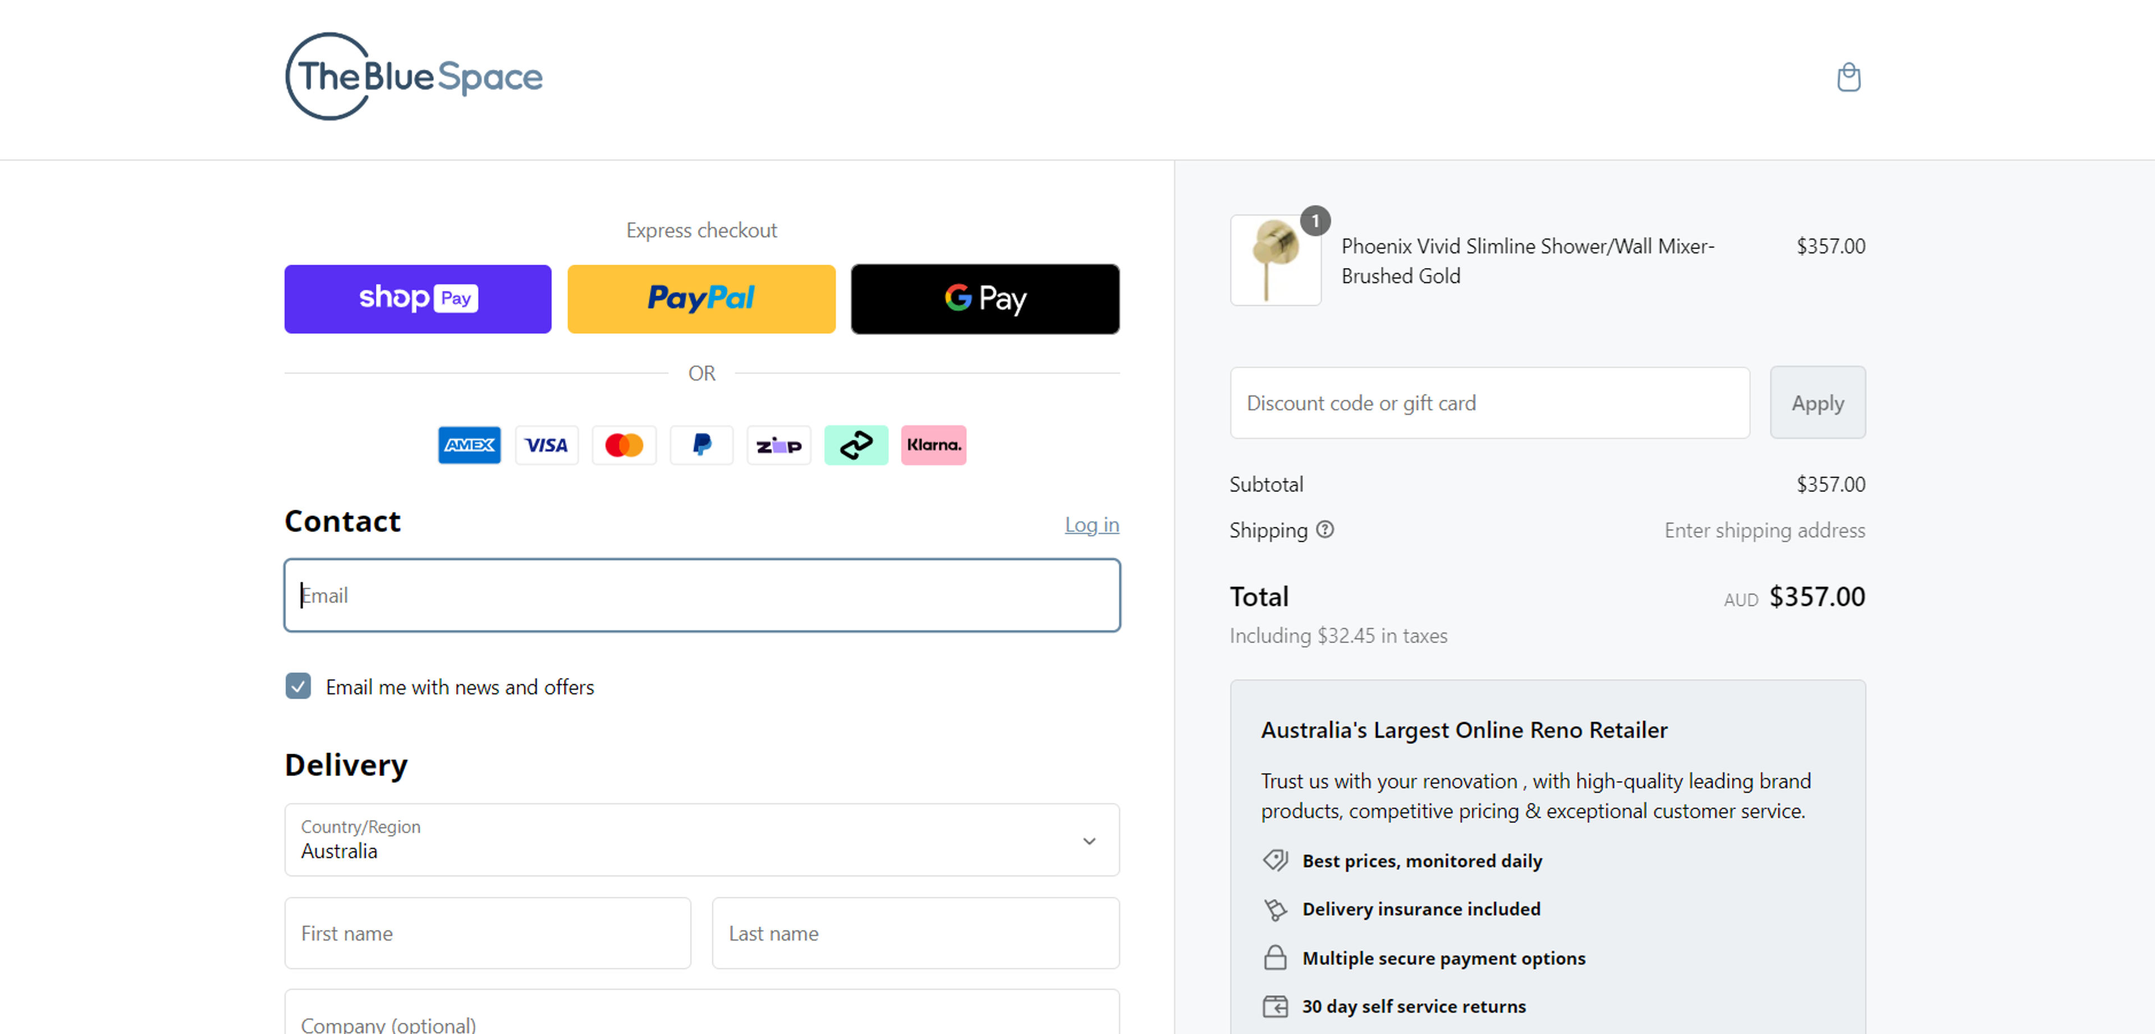This screenshot has height=1034, width=2155.
Task: Focus the Last name field
Action: (915, 933)
